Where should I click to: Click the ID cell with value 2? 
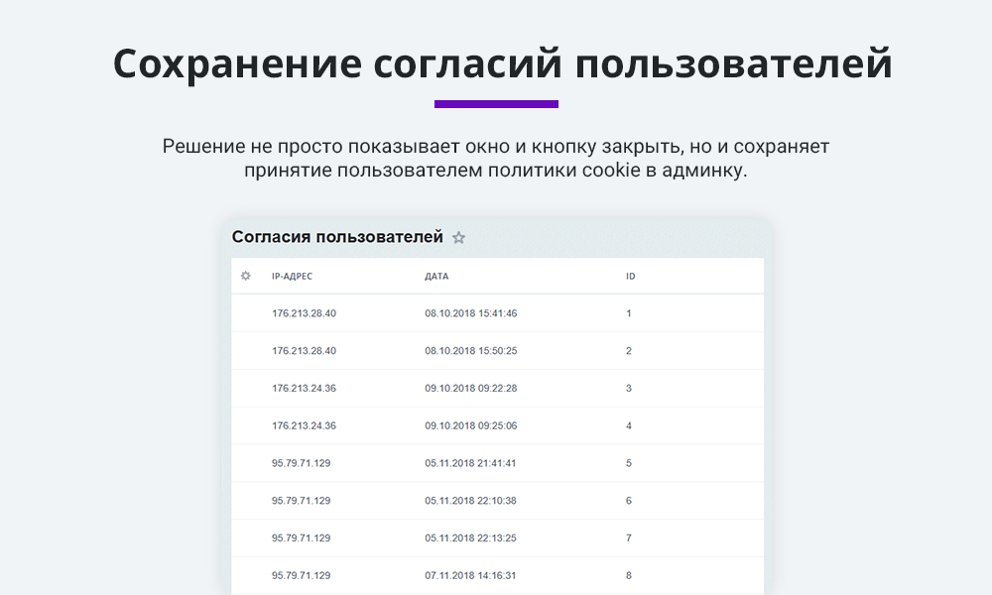(x=629, y=351)
